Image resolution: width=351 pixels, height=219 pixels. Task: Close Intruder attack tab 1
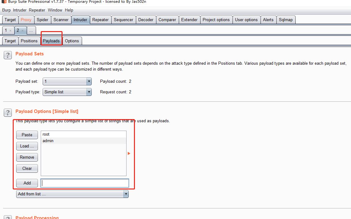[x=10, y=31]
